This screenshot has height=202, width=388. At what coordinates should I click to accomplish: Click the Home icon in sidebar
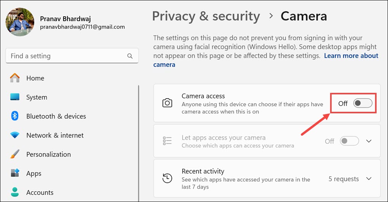click(x=15, y=78)
